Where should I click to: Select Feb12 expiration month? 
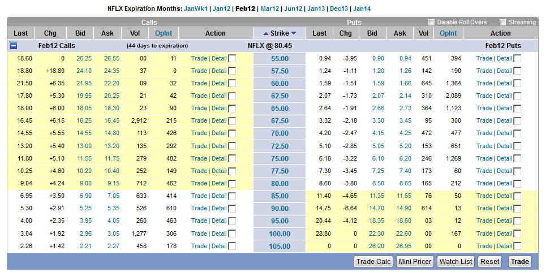click(x=245, y=9)
